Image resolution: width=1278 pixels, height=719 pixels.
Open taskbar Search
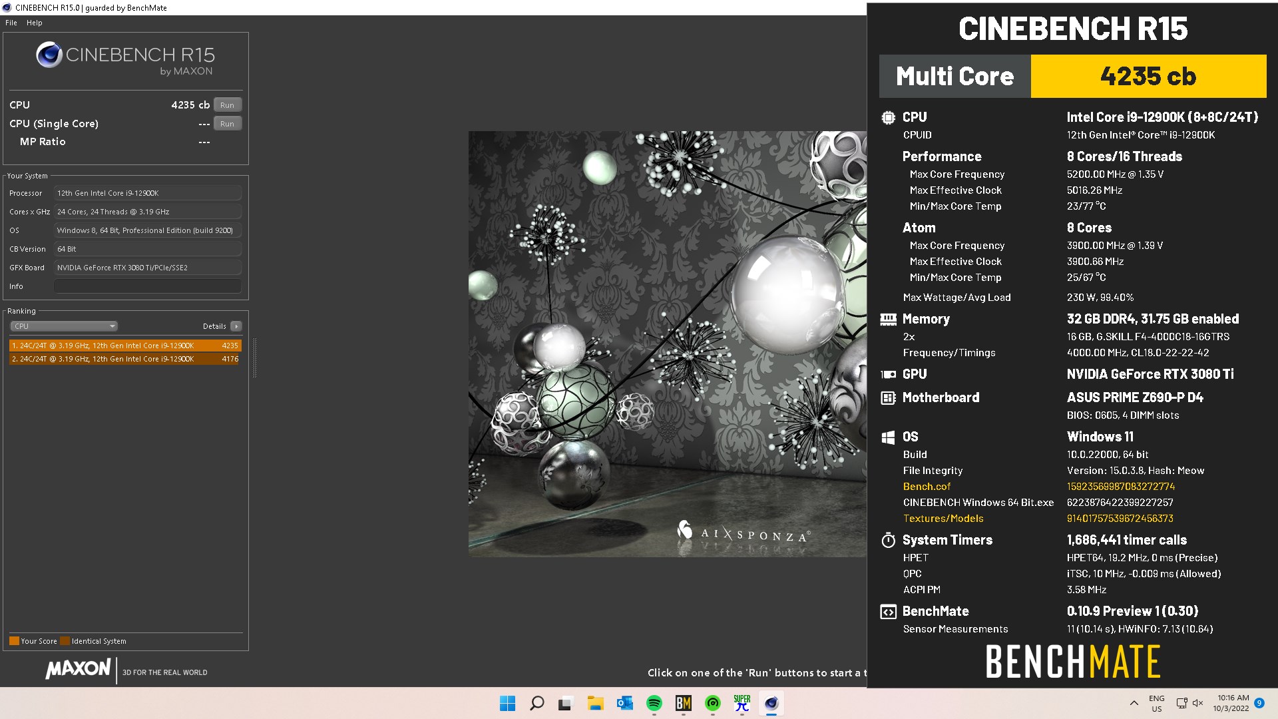[x=536, y=703]
